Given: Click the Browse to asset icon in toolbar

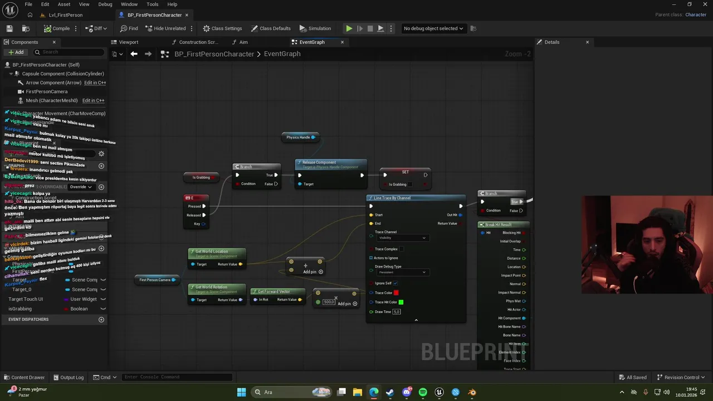Looking at the screenshot, I should (x=26, y=28).
